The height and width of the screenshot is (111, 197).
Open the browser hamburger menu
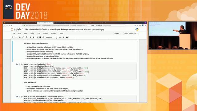pos(145,26)
